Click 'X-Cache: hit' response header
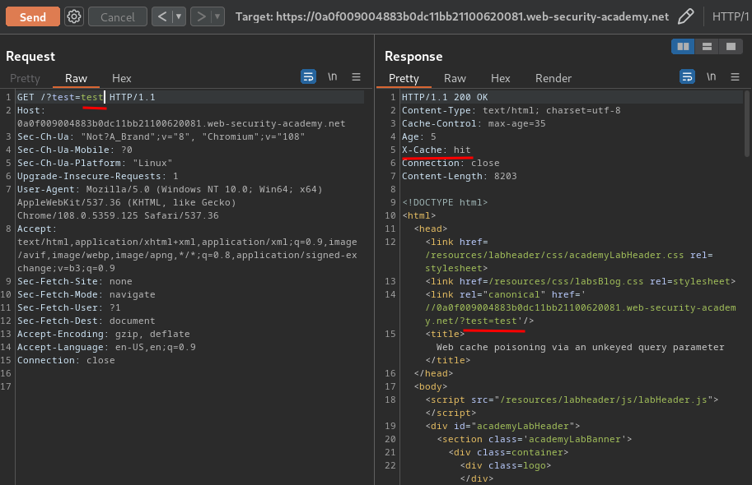 436,150
